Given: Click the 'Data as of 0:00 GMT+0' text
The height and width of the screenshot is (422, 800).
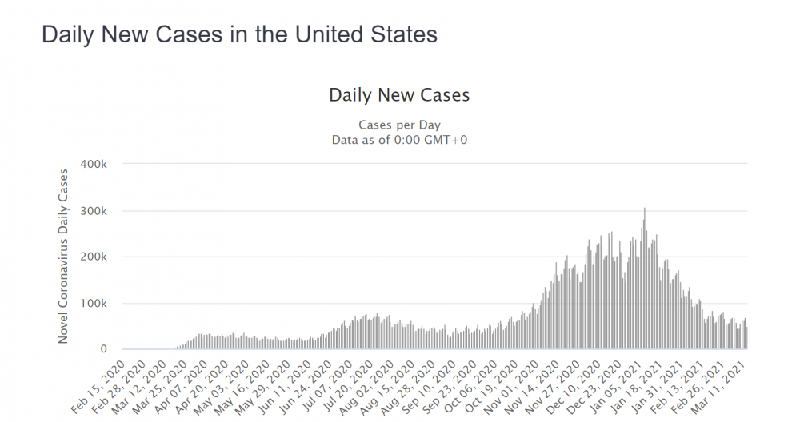Looking at the screenshot, I should [399, 140].
